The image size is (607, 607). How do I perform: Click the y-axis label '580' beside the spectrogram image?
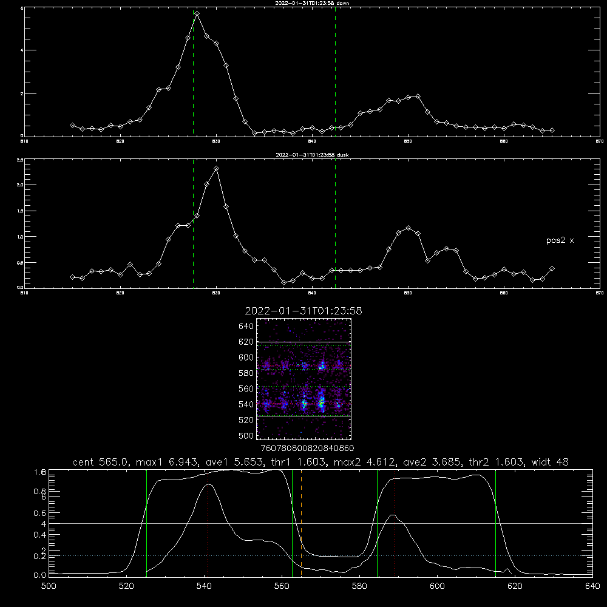pos(246,373)
